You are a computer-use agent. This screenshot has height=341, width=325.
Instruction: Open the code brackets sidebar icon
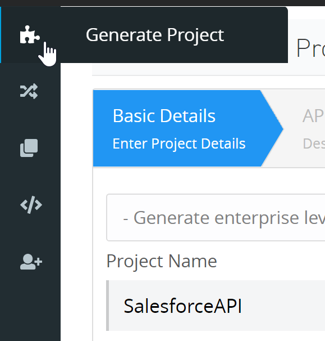(31, 205)
